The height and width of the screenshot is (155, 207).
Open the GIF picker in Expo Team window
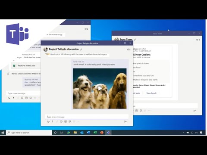click(137, 111)
